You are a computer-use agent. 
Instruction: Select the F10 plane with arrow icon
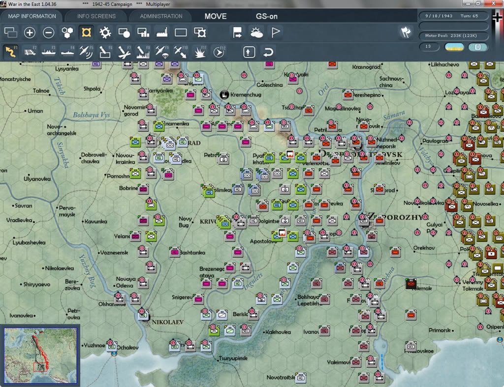click(181, 52)
